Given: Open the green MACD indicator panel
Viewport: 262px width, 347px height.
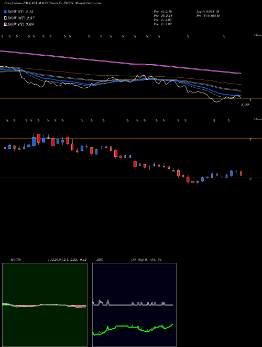Looking at the screenshot, I should pyautogui.click(x=45, y=305).
